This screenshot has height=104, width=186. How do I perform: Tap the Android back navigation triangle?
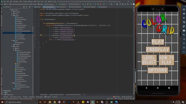click(x=146, y=88)
